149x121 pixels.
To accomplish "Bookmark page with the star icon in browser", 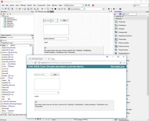I will click(120, 63).
